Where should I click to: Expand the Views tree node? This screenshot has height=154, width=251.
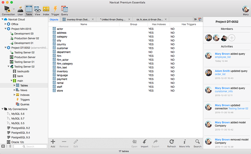pos(14,90)
